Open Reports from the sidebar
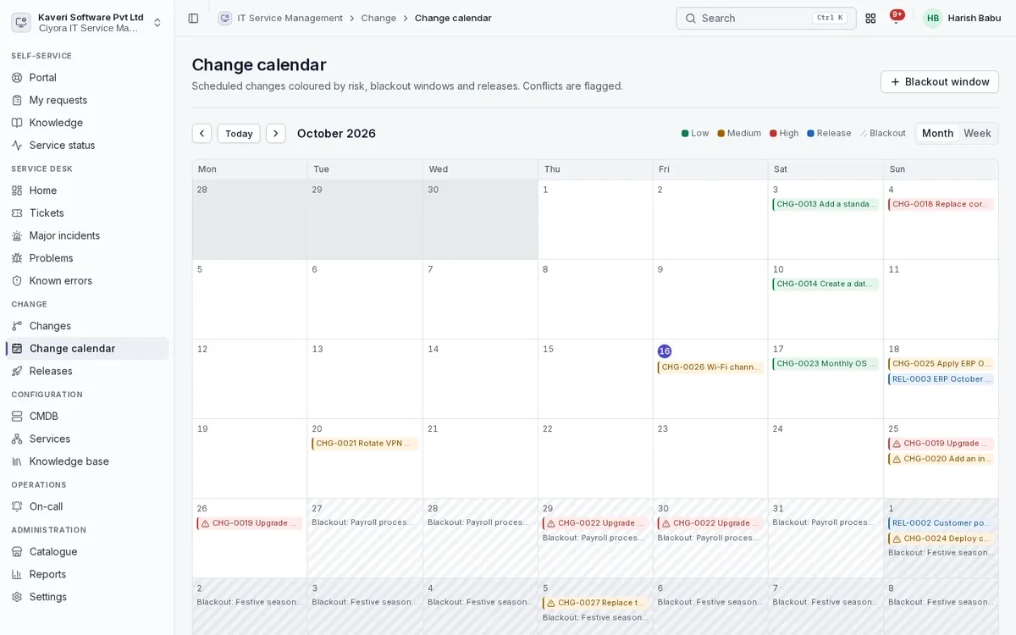This screenshot has height=635, width=1016. pos(87,574)
